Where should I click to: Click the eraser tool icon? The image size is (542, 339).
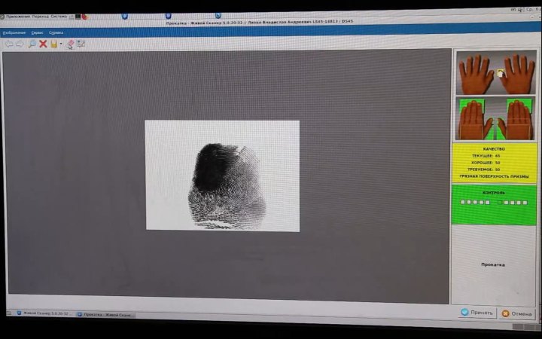point(70,44)
